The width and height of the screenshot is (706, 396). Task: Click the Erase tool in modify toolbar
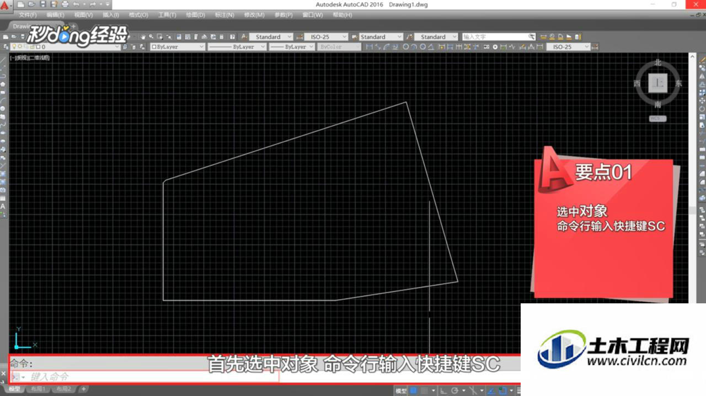(702, 59)
